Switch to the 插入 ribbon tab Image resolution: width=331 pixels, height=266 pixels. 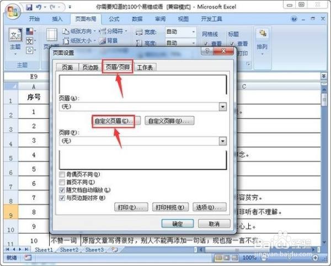coord(57,19)
